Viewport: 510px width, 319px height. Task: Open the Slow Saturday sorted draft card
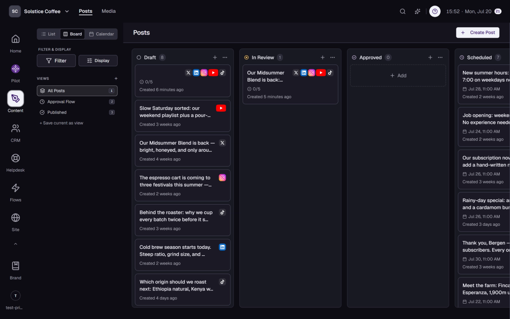click(x=183, y=116)
